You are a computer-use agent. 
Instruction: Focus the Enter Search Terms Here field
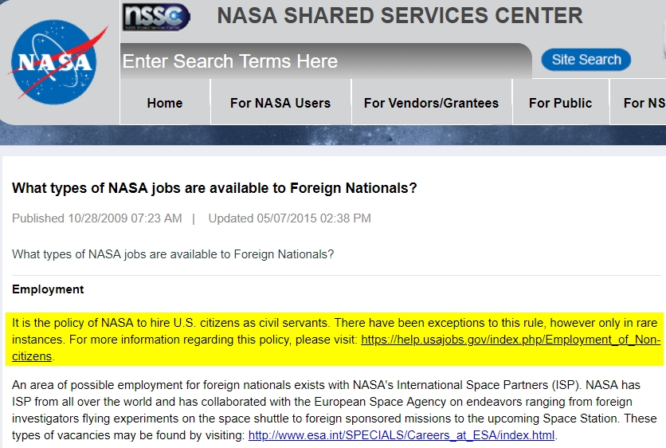click(325, 61)
